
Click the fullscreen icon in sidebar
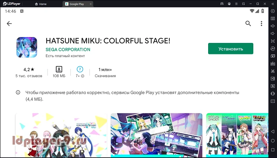point(273,41)
